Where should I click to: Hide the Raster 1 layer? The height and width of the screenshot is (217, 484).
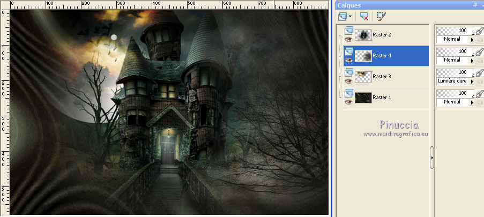[x=348, y=102]
